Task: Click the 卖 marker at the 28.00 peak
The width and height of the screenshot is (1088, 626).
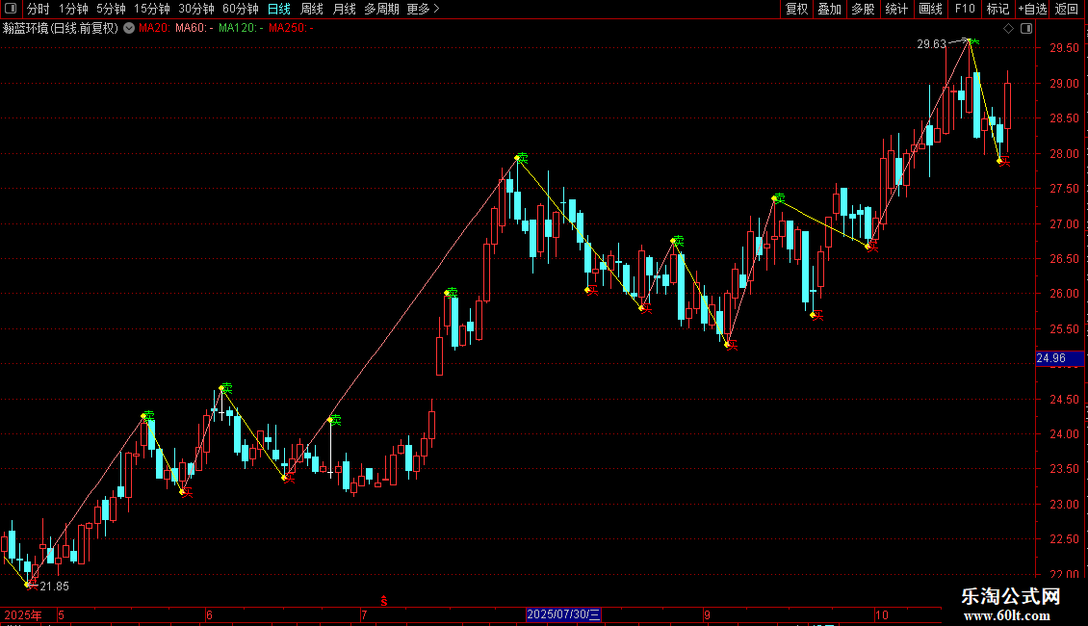Action: click(x=522, y=159)
